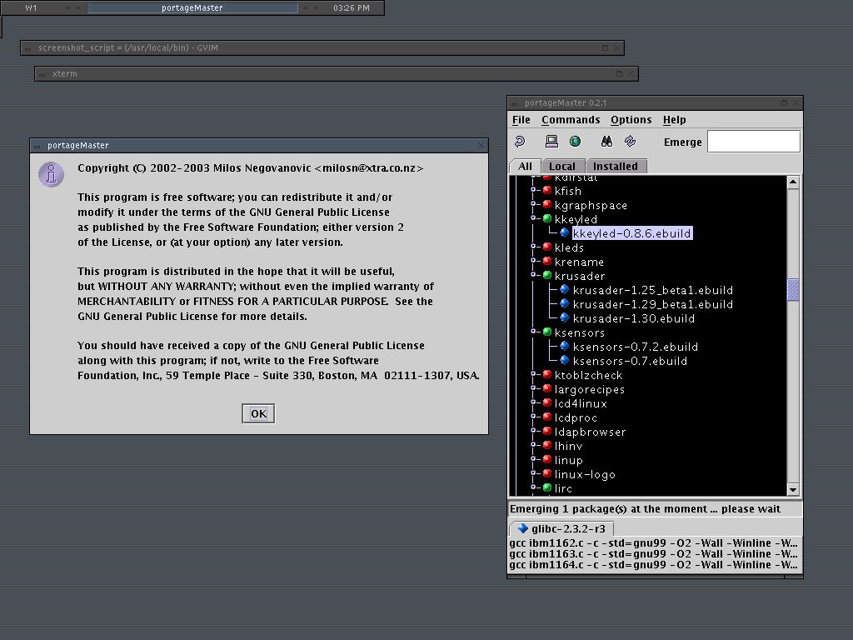The width and height of the screenshot is (853, 640).
Task: Click the blue diamond icon of krusader-1.30.ebuild
Action: coord(565,317)
